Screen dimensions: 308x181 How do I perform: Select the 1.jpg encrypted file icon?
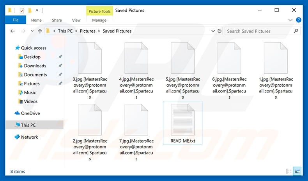[276, 58]
